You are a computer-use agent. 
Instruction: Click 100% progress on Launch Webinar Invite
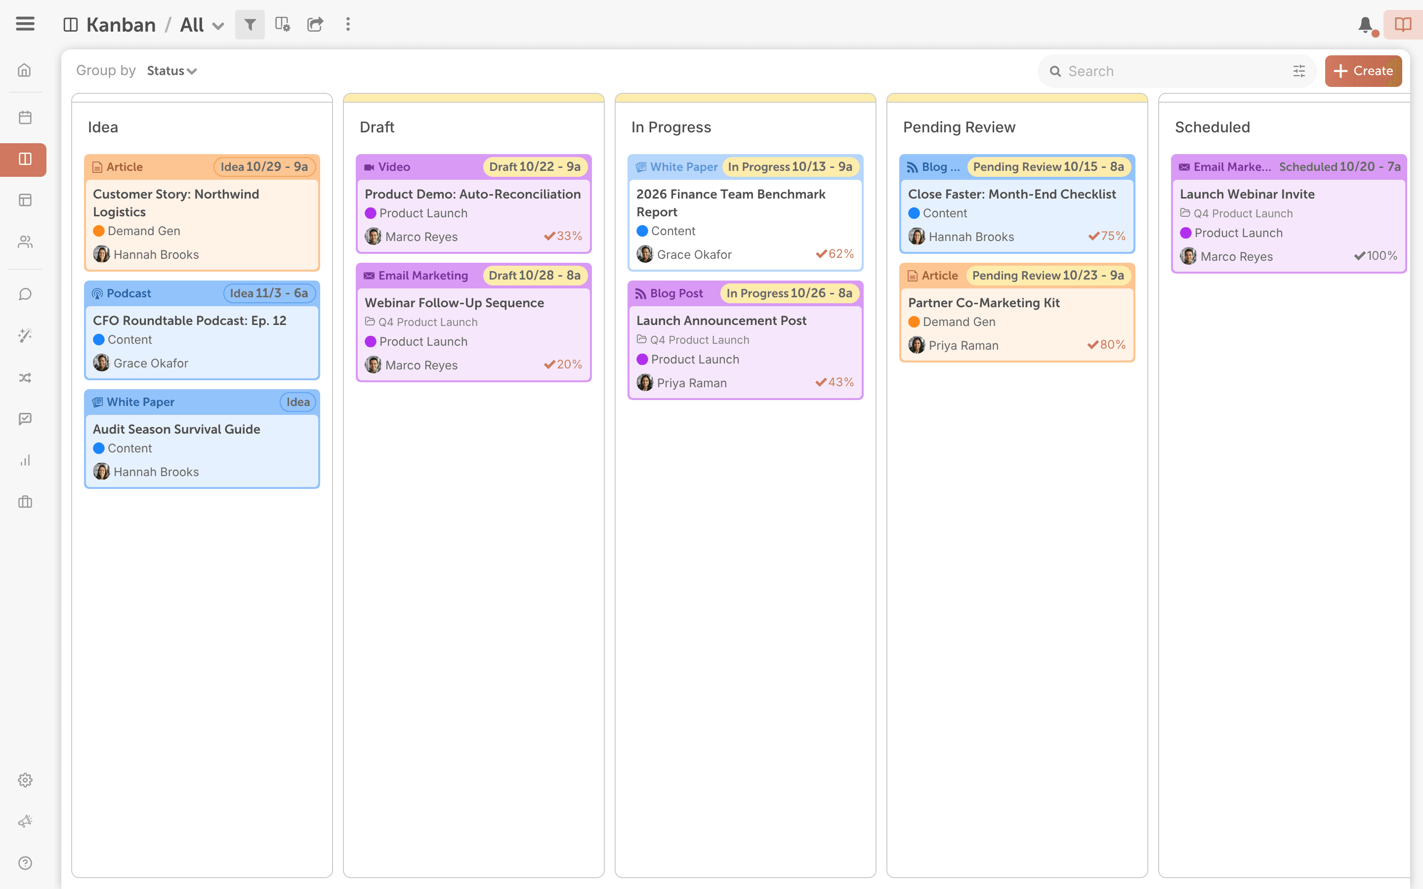coord(1376,256)
